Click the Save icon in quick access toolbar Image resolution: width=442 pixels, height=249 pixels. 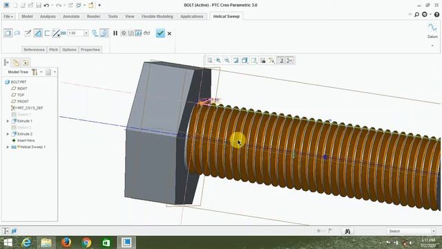click(39, 5)
